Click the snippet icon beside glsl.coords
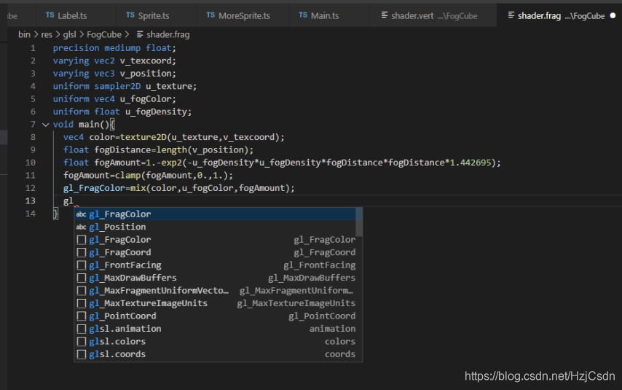 point(82,354)
